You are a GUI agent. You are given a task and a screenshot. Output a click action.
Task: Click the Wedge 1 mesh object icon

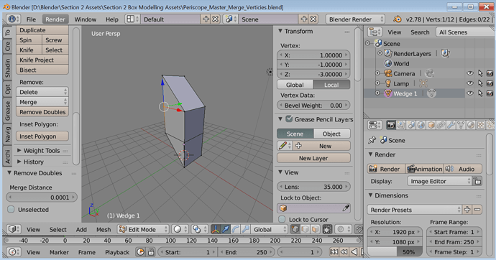click(x=388, y=93)
